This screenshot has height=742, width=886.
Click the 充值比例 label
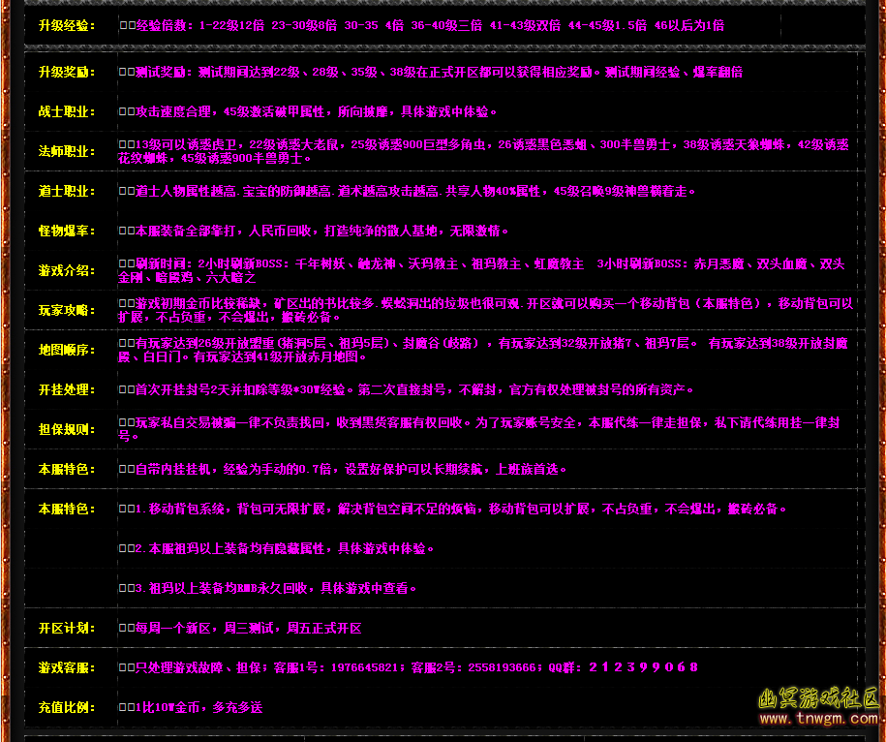click(67, 707)
